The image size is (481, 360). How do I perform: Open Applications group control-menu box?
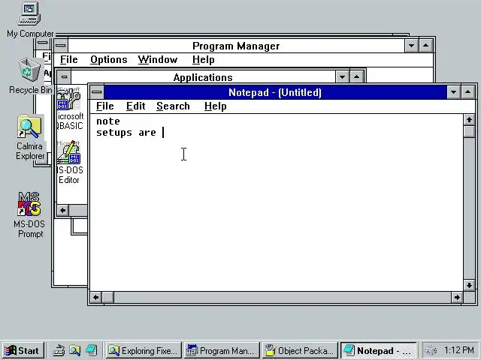pos(64,76)
